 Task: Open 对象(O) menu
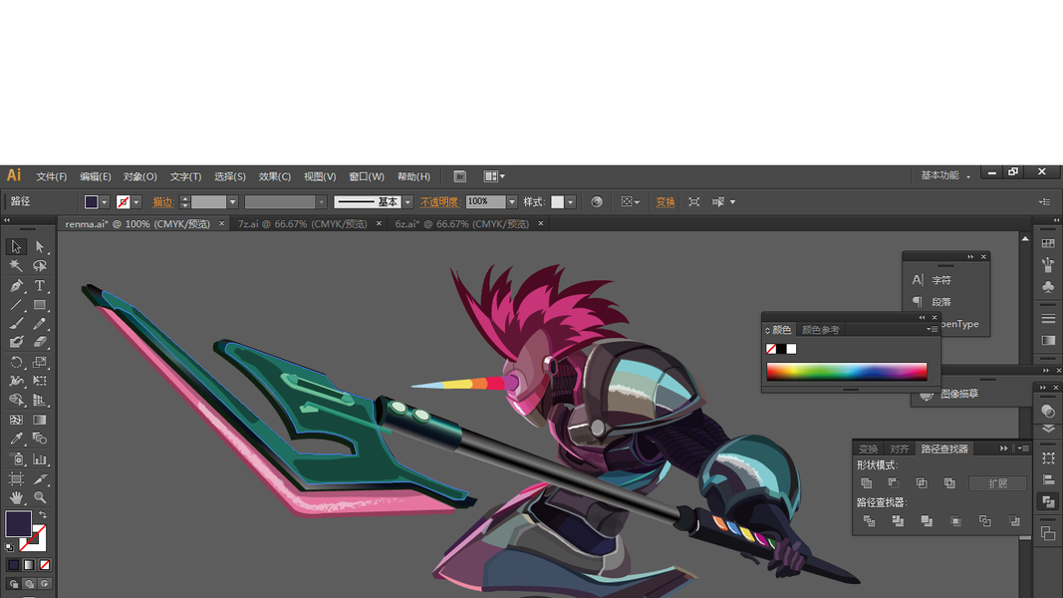(x=139, y=176)
